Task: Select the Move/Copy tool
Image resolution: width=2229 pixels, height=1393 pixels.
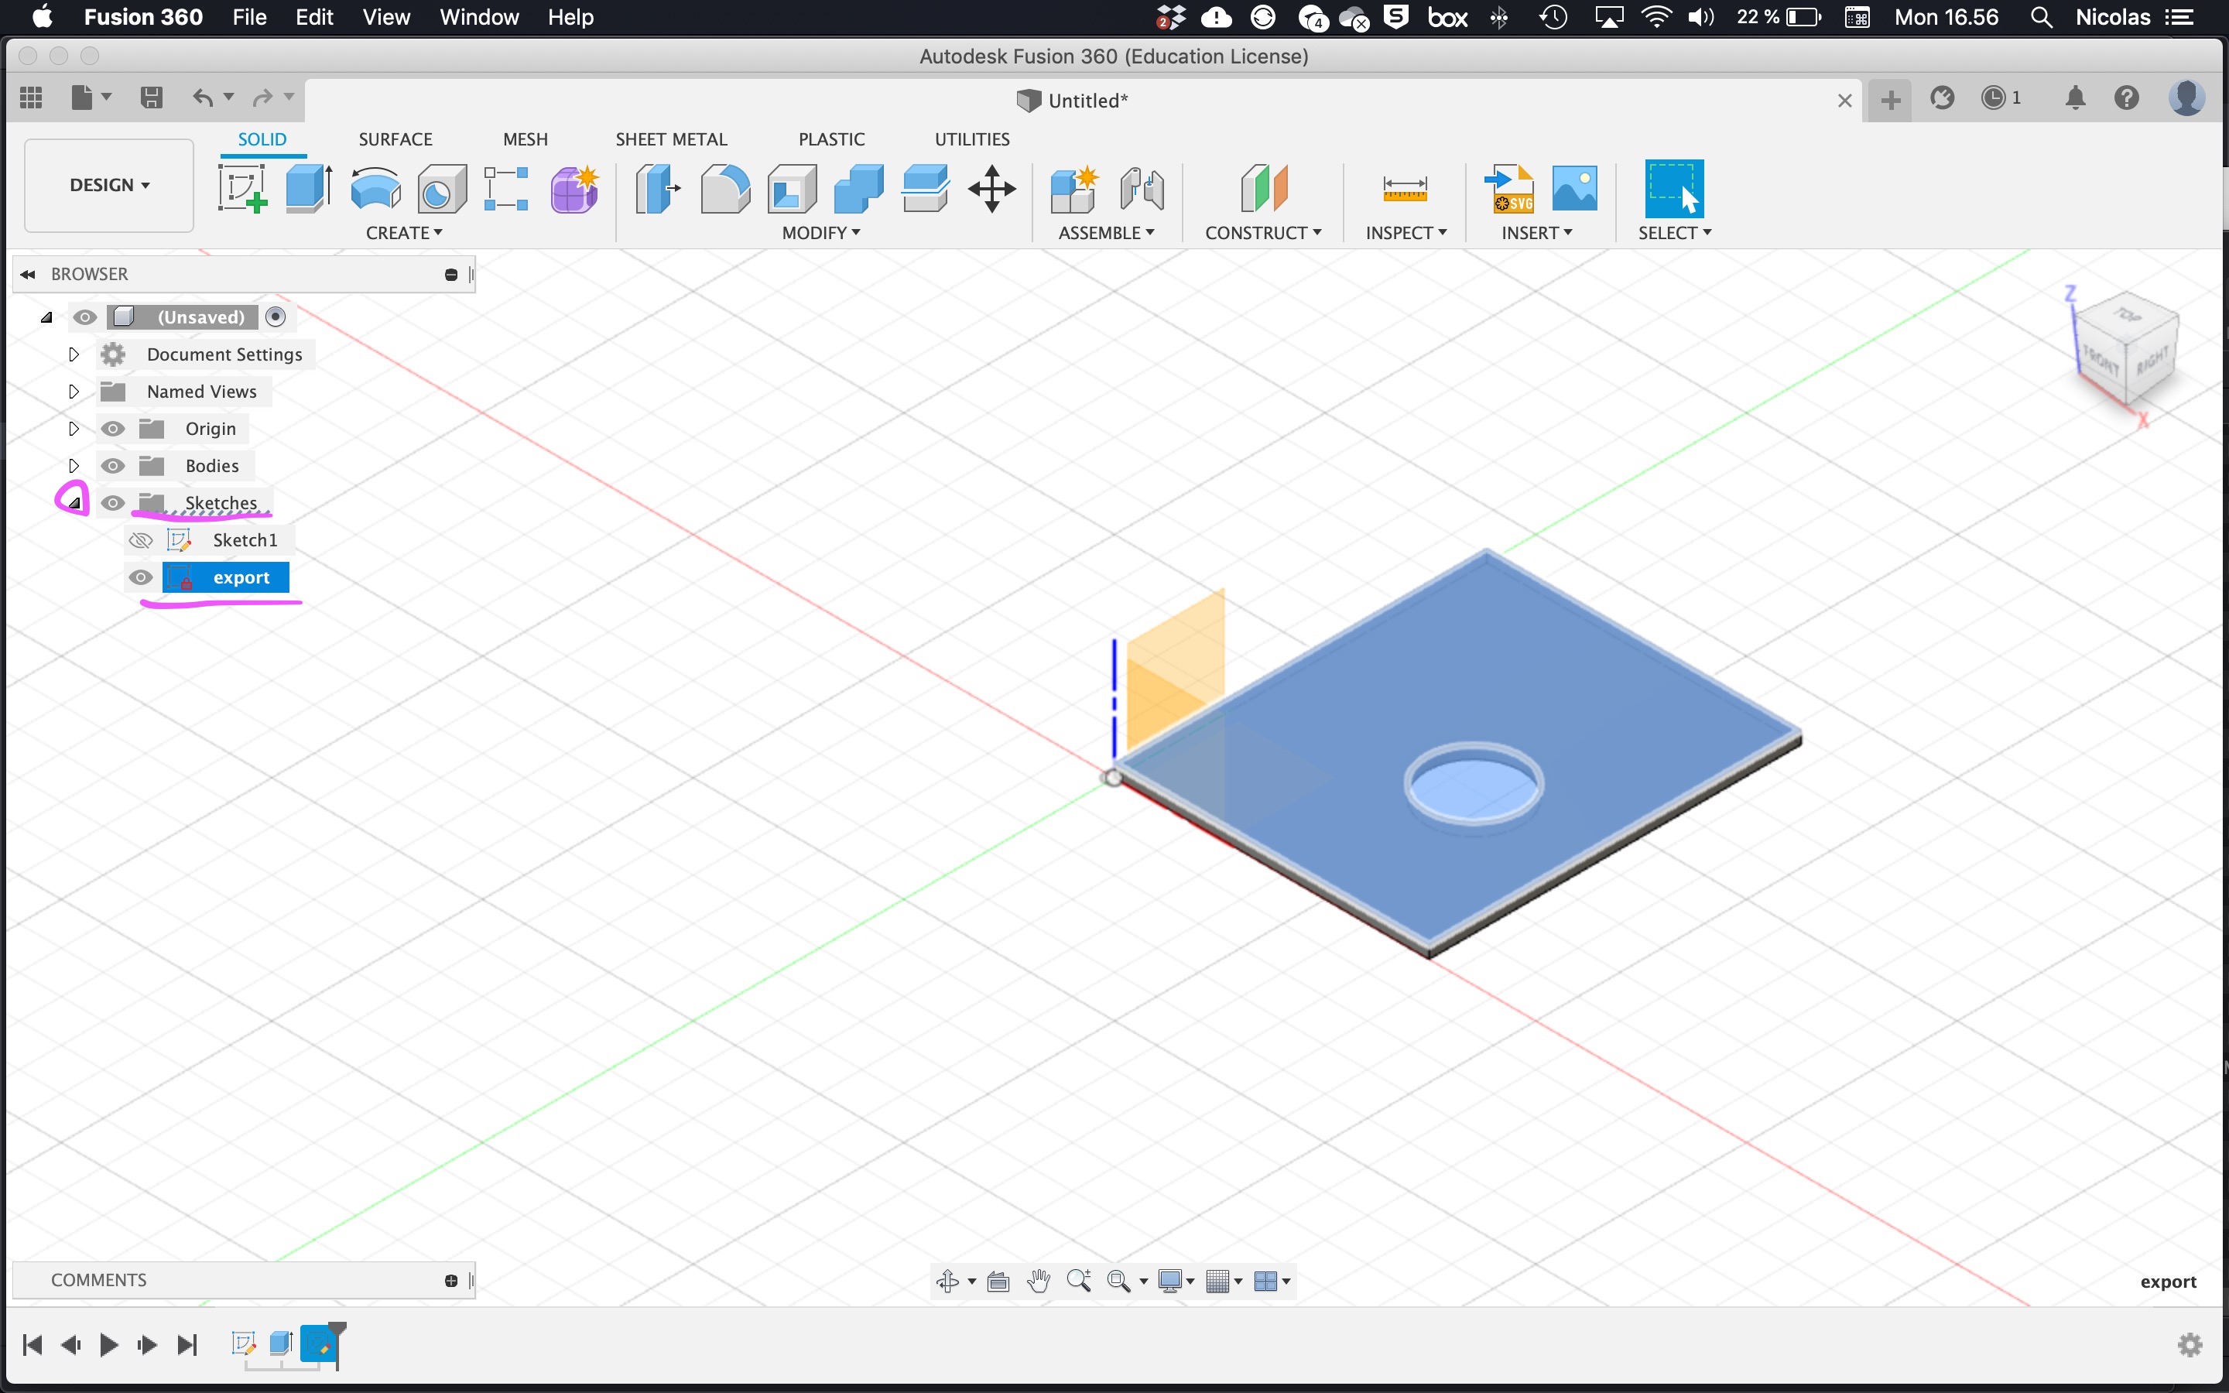Action: (992, 188)
